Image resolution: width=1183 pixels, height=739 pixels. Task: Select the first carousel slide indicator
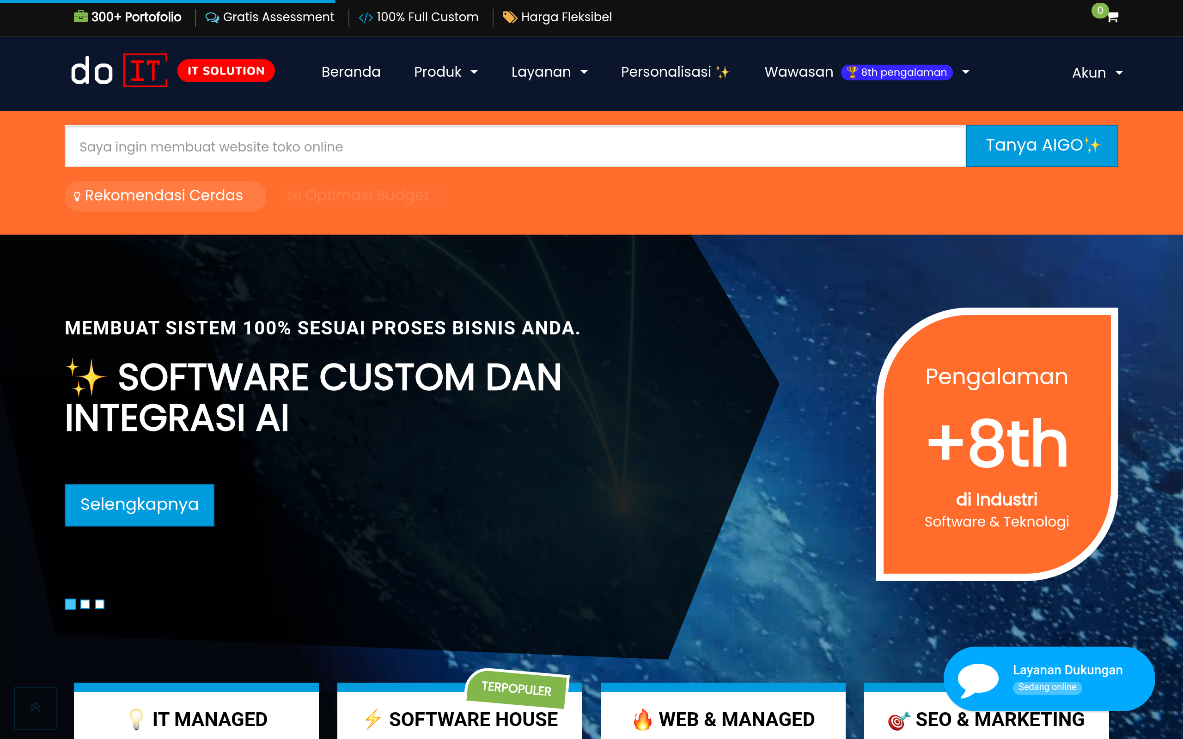70,604
